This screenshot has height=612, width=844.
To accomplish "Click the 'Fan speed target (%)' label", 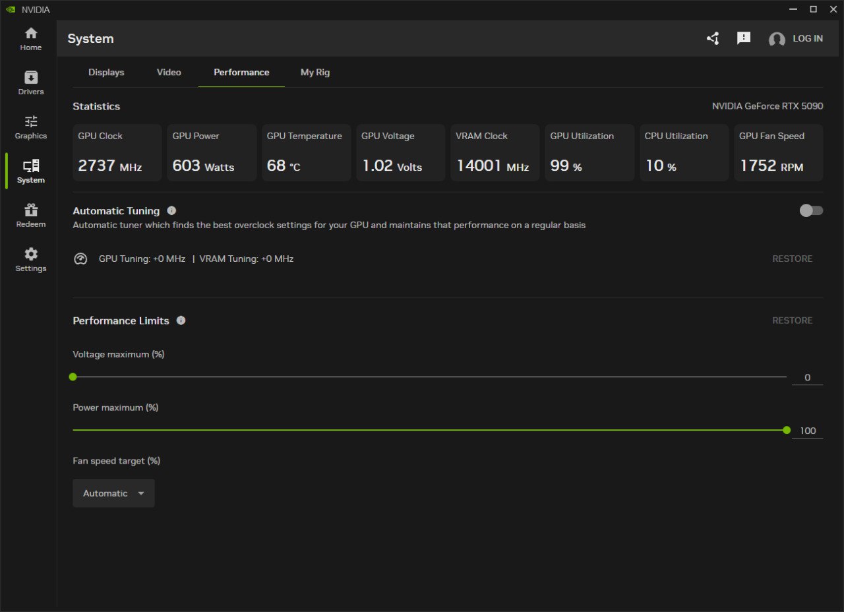I will 117,460.
